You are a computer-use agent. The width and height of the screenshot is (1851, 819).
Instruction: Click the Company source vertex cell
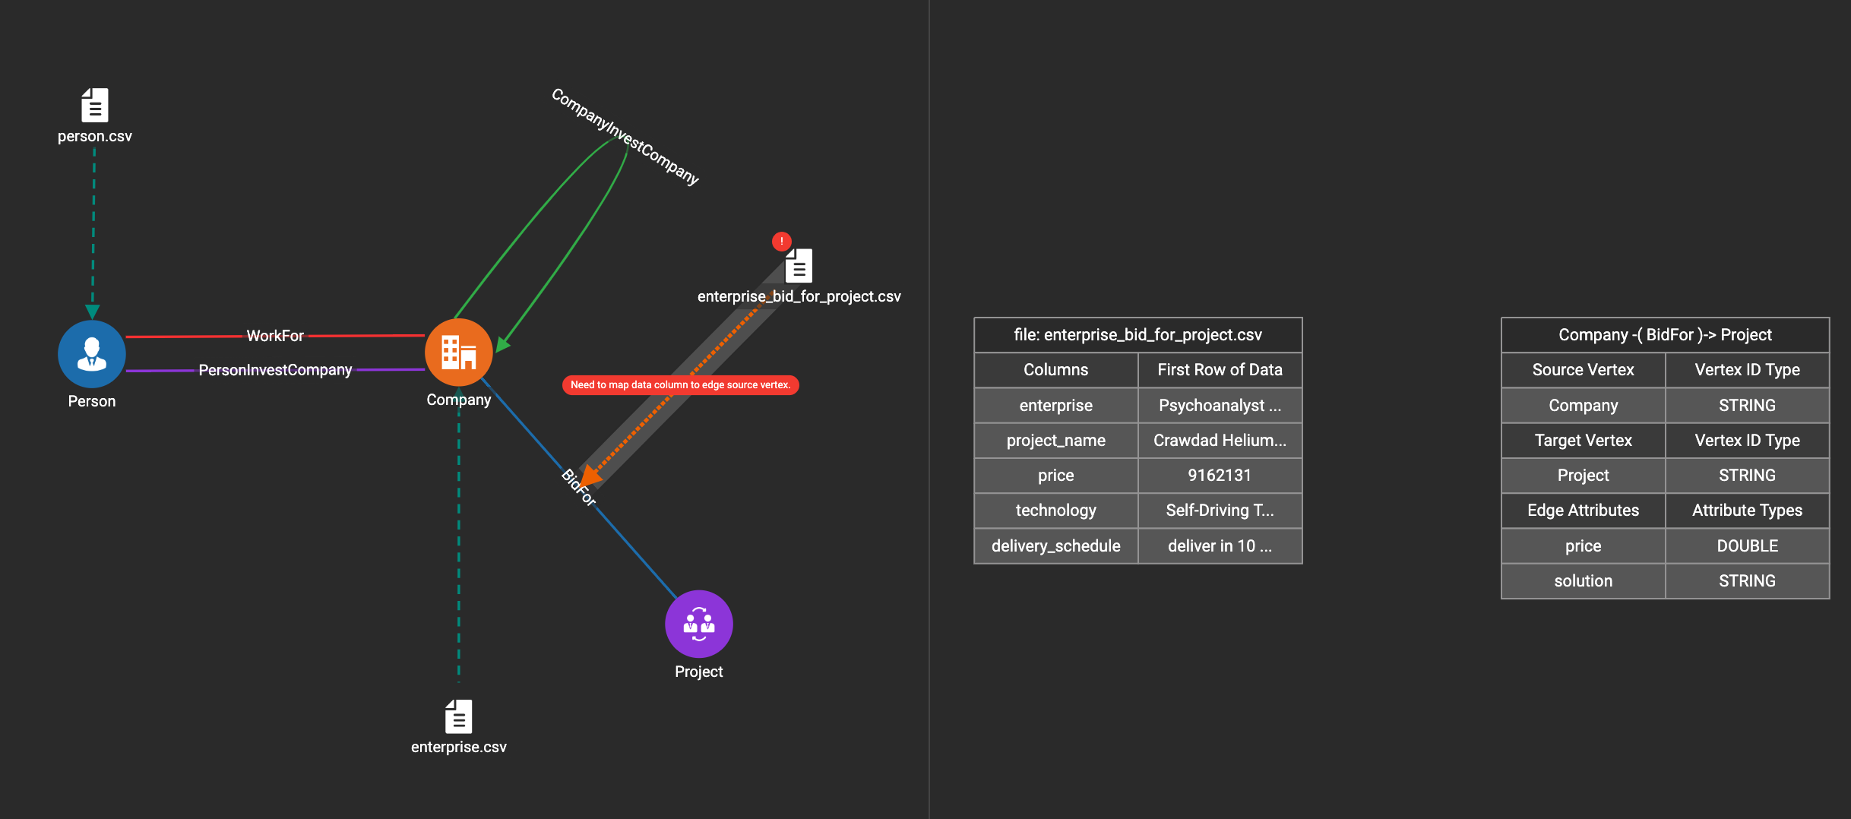tap(1583, 406)
